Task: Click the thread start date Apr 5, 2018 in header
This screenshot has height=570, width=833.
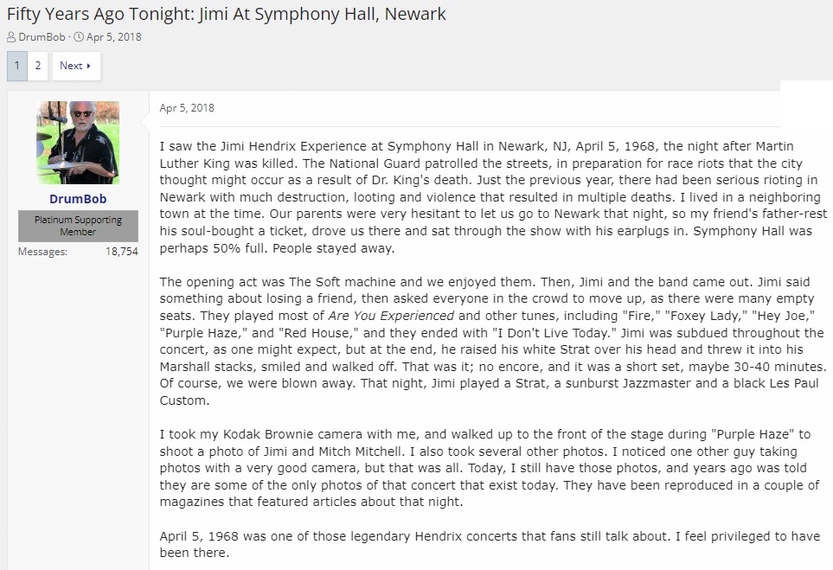Action: pos(113,36)
